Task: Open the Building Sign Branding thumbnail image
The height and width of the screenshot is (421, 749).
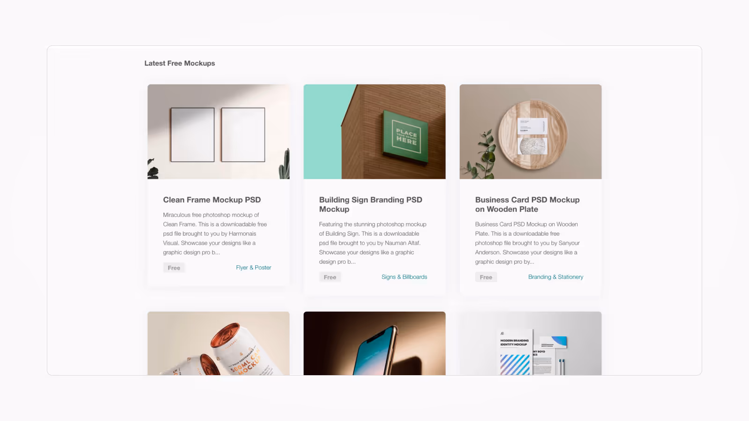Action: click(374, 131)
